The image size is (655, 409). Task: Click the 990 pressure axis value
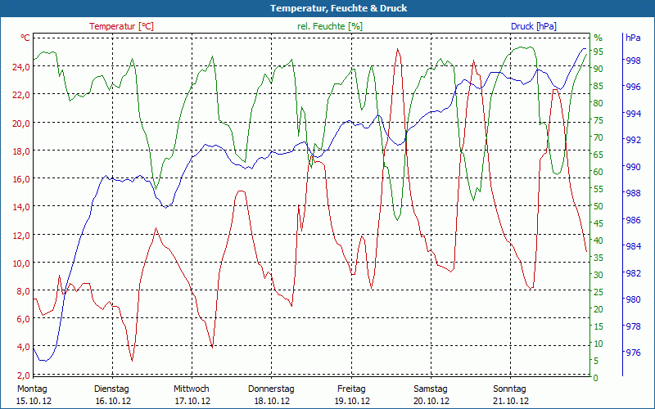coord(633,167)
